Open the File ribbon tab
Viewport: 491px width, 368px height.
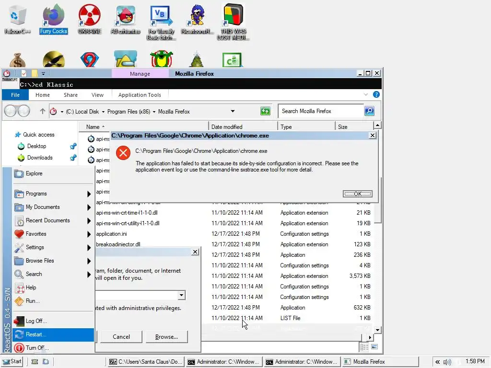pyautogui.click(x=15, y=95)
